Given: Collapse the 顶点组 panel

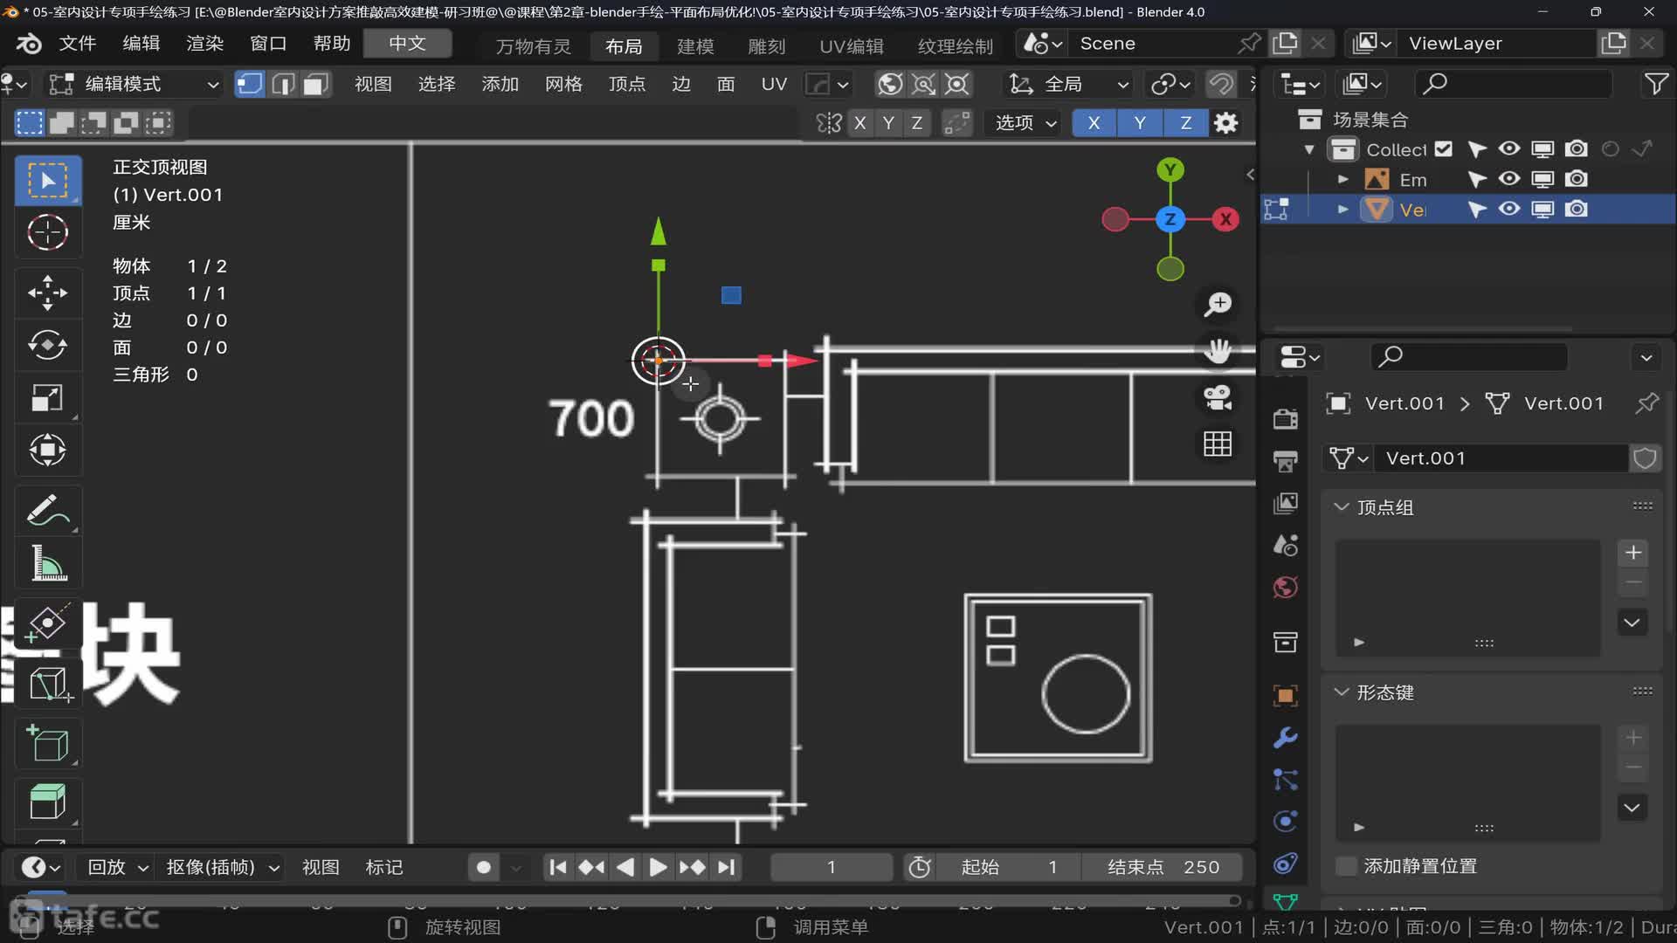Looking at the screenshot, I should 1342,507.
